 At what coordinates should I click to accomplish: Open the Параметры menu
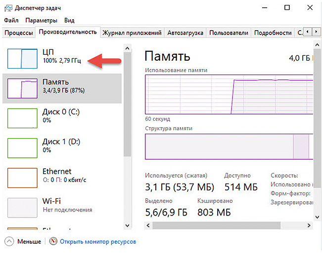[x=42, y=20]
